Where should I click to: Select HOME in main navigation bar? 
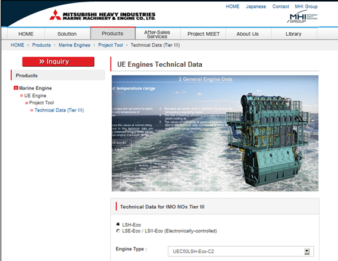tap(26, 34)
